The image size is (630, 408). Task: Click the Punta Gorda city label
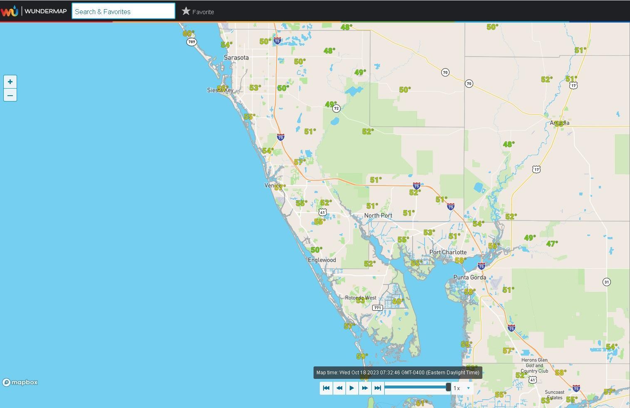tap(469, 277)
